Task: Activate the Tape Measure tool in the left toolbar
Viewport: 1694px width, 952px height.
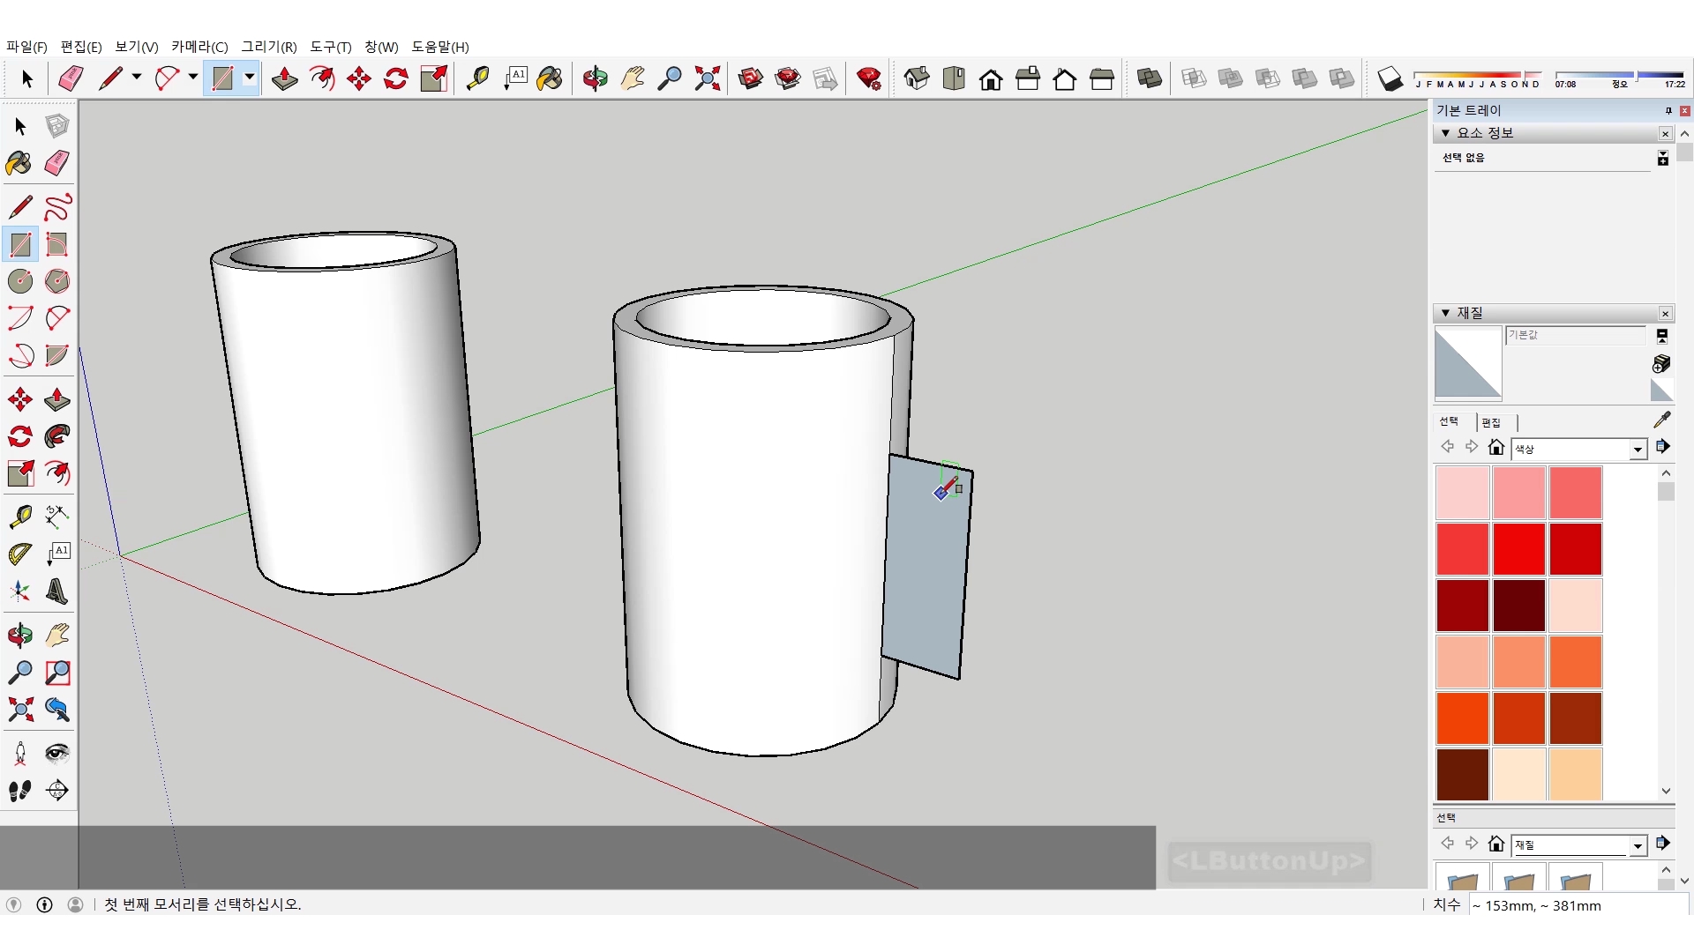Action: tap(19, 516)
